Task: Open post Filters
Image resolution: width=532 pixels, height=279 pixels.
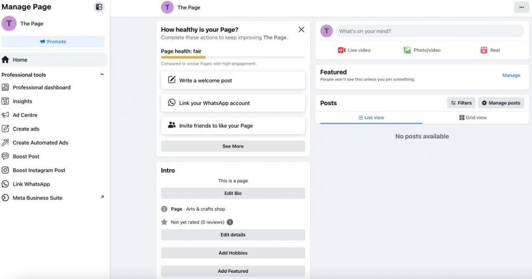Action: 461,103
